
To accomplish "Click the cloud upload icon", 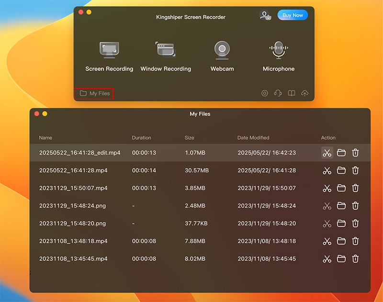I will point(304,93).
